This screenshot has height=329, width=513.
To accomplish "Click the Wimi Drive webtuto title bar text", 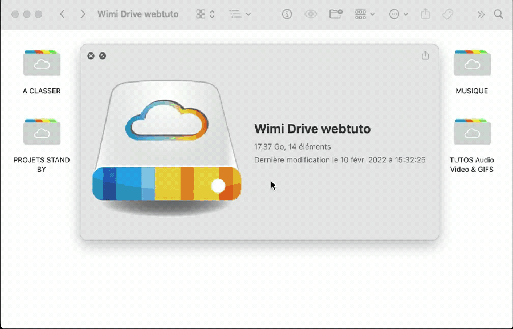I will (137, 14).
